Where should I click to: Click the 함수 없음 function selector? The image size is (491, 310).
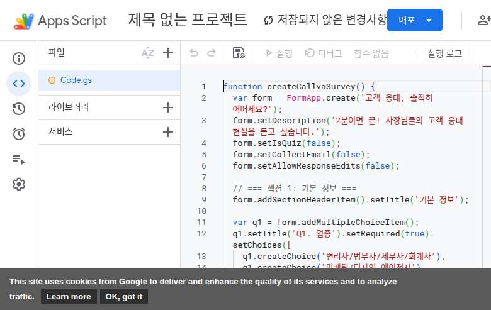371,53
